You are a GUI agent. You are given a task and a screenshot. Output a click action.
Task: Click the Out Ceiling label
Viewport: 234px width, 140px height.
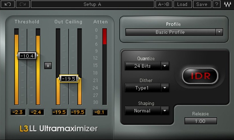click(x=68, y=22)
